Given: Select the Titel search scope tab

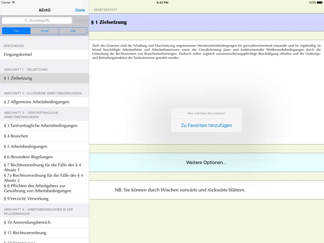Looking at the screenshot, I should click(16, 31).
